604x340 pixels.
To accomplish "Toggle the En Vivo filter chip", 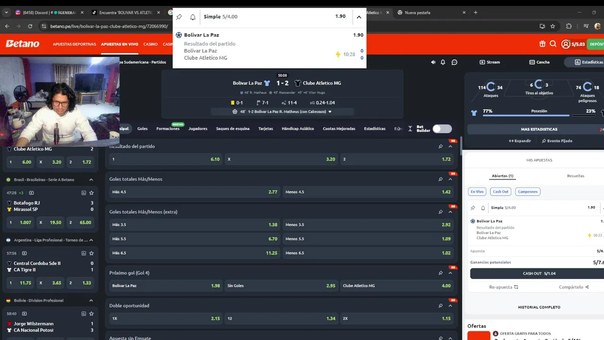I will click(477, 192).
